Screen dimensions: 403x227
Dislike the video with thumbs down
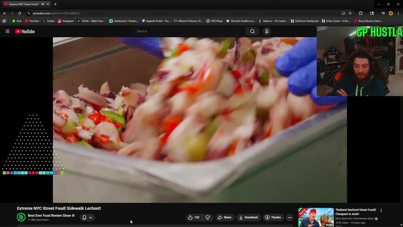pyautogui.click(x=207, y=217)
